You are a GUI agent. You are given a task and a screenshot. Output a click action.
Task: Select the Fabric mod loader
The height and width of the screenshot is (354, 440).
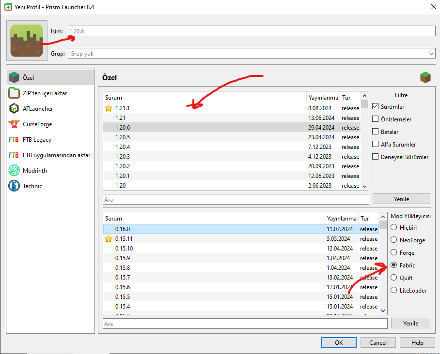pos(393,265)
